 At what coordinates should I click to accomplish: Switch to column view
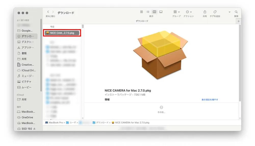[154, 12]
